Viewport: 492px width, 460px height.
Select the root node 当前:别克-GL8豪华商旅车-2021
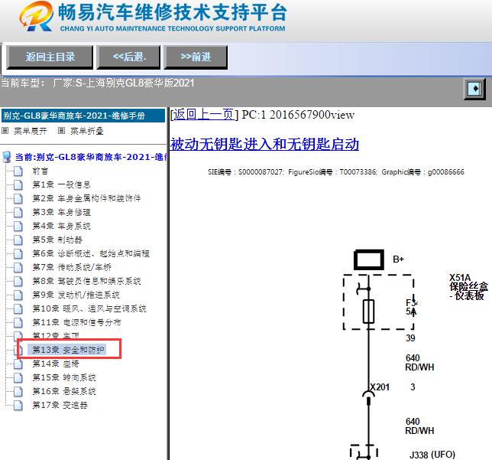click(91, 157)
